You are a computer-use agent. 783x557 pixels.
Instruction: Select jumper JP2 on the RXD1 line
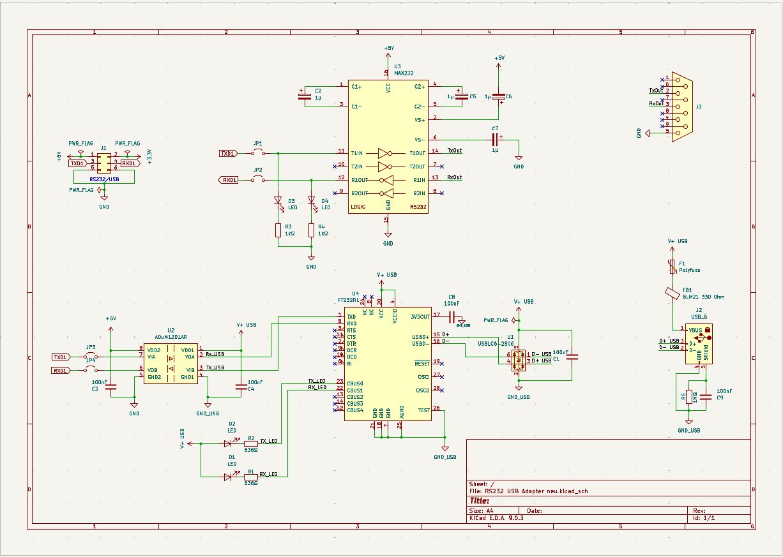pyautogui.click(x=258, y=180)
